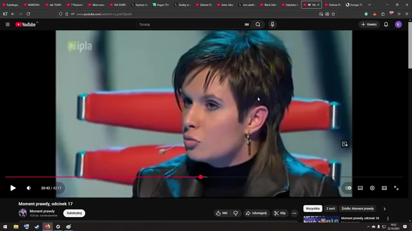412x231 pixels.
Task: Seek in the played portion of the progress bar
Action: 103,177
